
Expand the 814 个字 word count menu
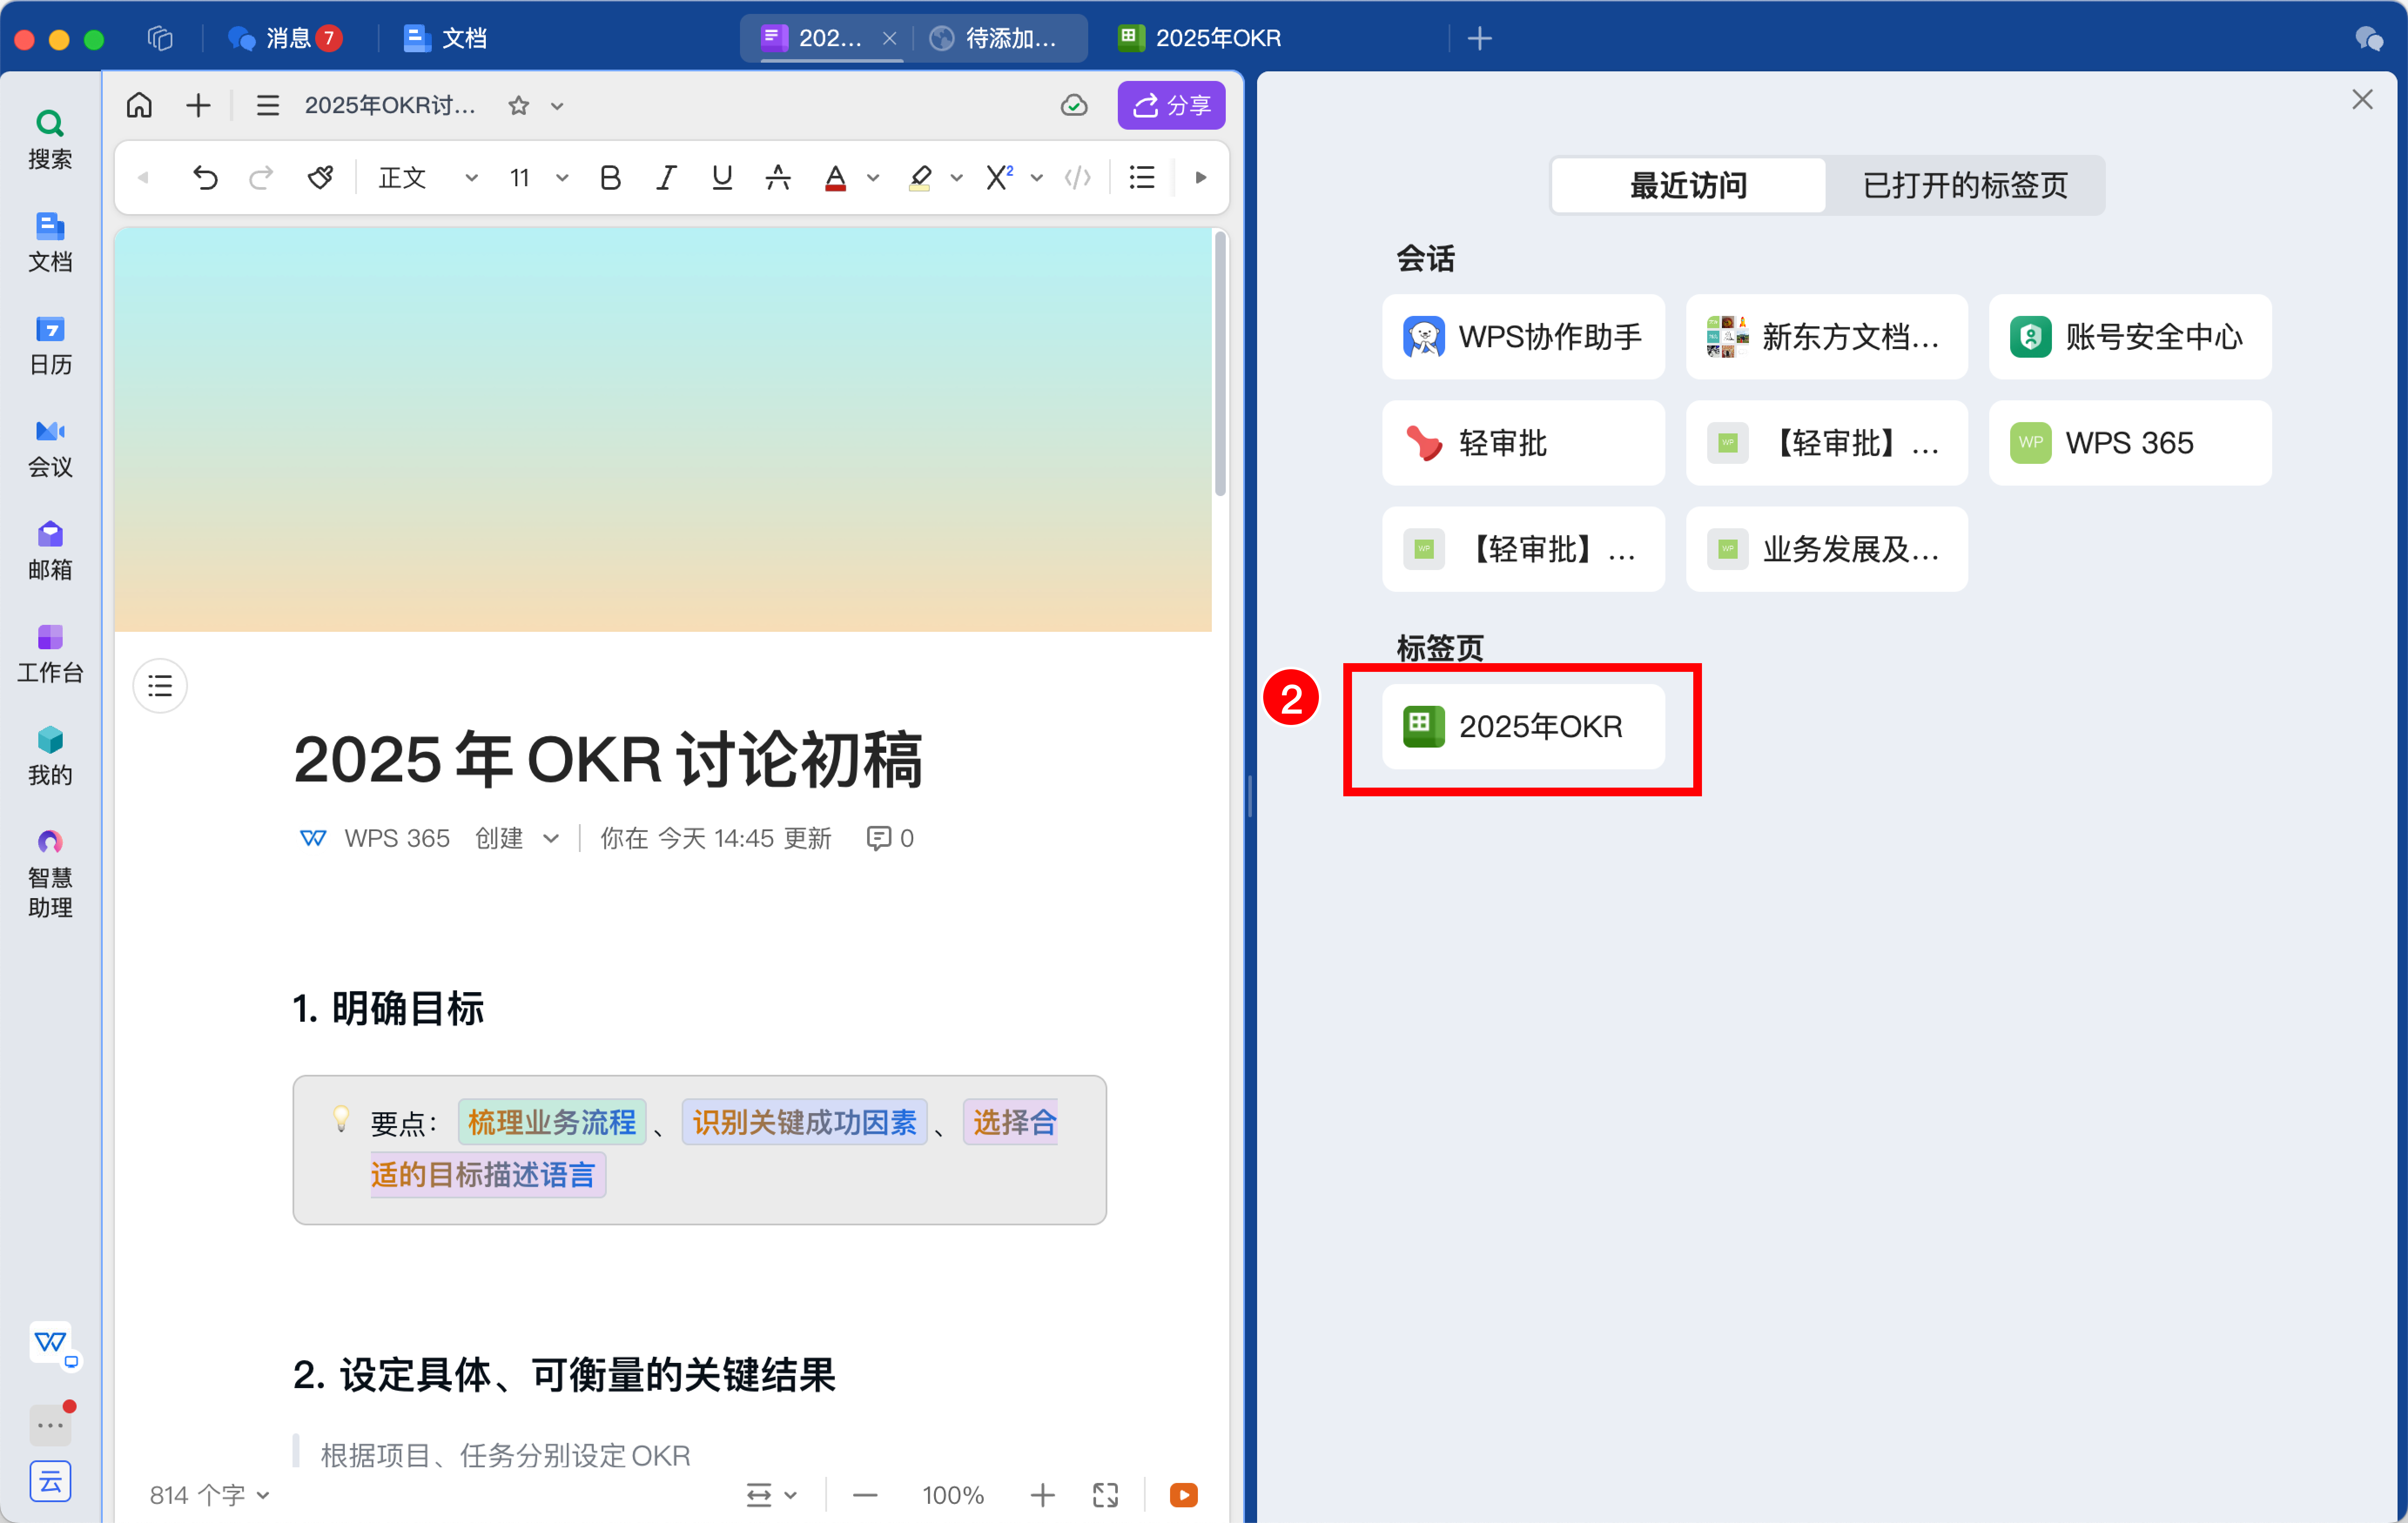209,1495
